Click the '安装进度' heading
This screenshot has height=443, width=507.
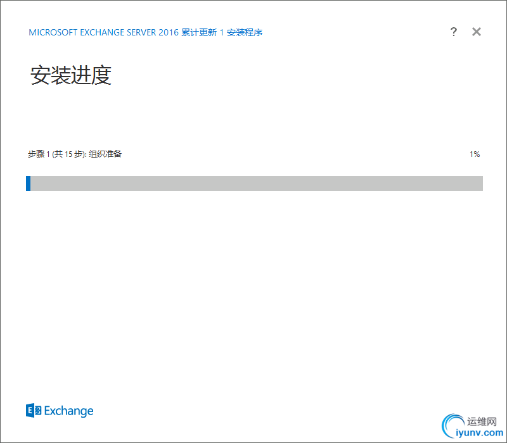(x=71, y=75)
